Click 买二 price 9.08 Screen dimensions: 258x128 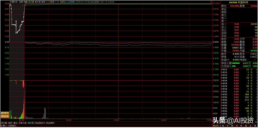click(x=236, y=27)
